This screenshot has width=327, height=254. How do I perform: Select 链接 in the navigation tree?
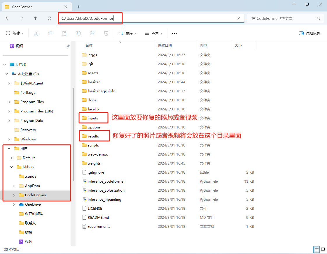[29, 232]
